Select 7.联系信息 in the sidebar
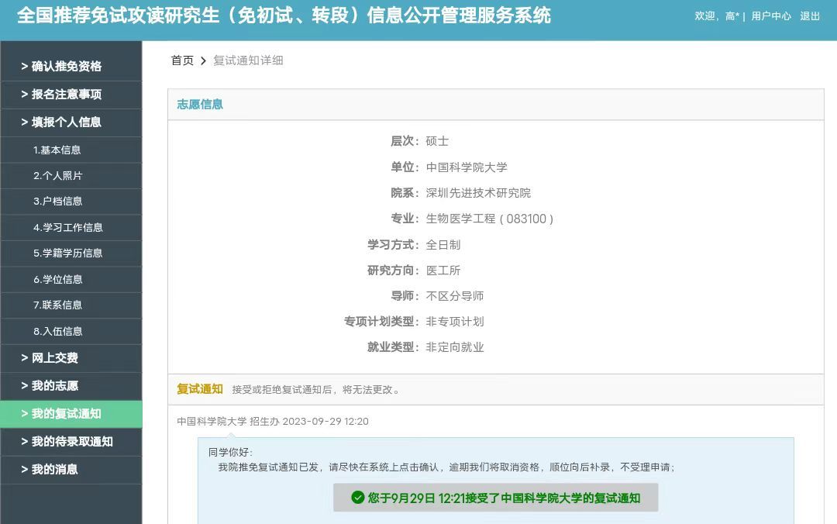The image size is (837, 524). tap(71, 305)
